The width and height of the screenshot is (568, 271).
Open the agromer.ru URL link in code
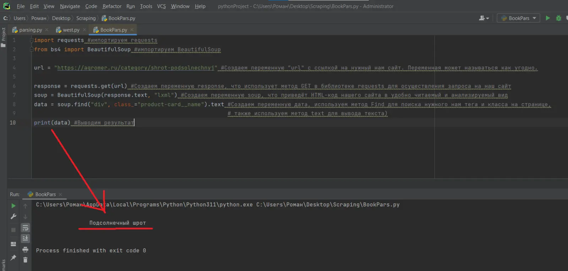click(x=135, y=68)
